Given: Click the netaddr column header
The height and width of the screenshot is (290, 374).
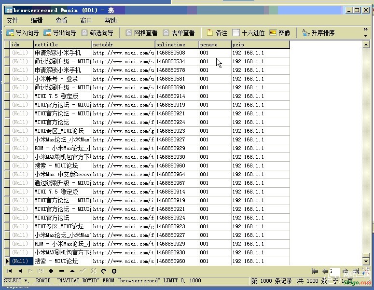Looking at the screenshot, I should coord(124,44).
